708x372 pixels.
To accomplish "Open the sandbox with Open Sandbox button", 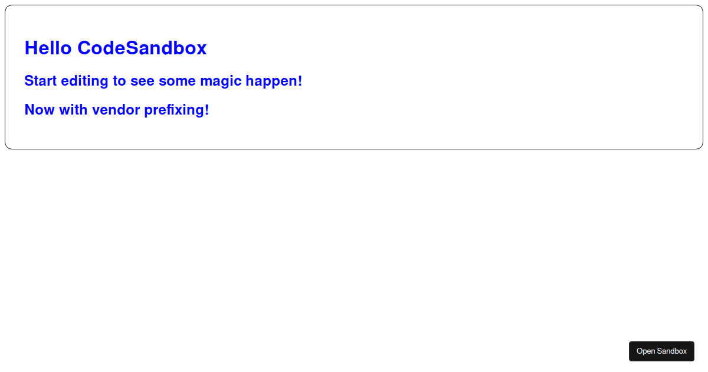I will (x=661, y=351).
